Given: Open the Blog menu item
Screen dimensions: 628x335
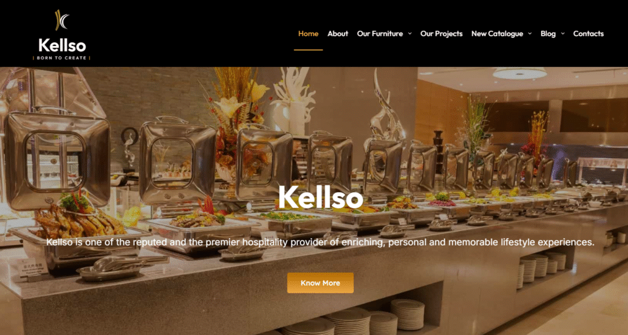Looking at the screenshot, I should pyautogui.click(x=548, y=34).
